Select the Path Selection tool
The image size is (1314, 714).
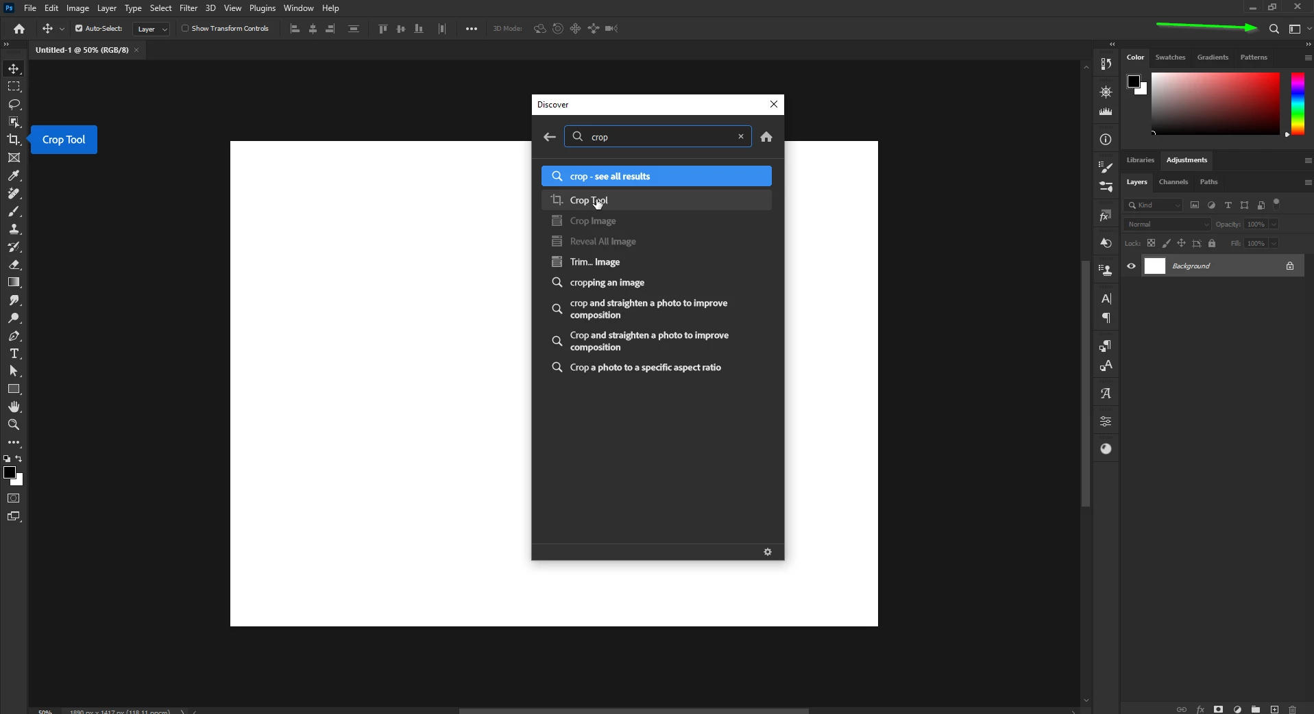click(14, 371)
